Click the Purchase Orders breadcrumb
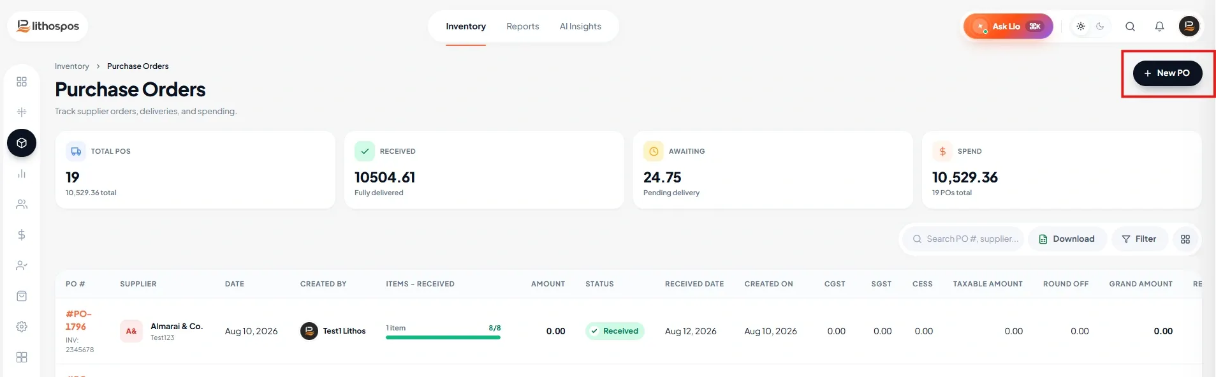The image size is (1216, 377). pyautogui.click(x=138, y=66)
